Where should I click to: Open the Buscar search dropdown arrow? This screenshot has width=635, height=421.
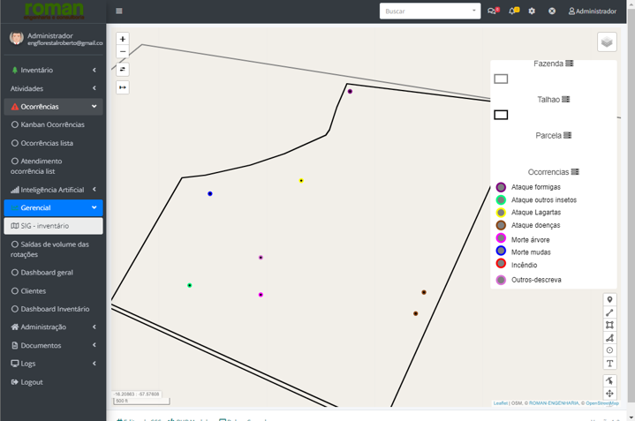click(x=473, y=11)
